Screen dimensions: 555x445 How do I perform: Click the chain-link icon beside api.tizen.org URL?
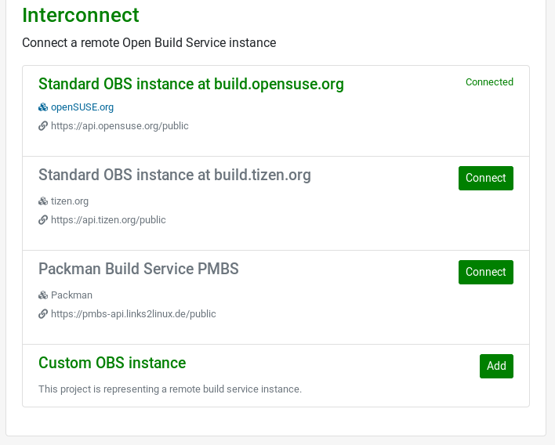[43, 220]
